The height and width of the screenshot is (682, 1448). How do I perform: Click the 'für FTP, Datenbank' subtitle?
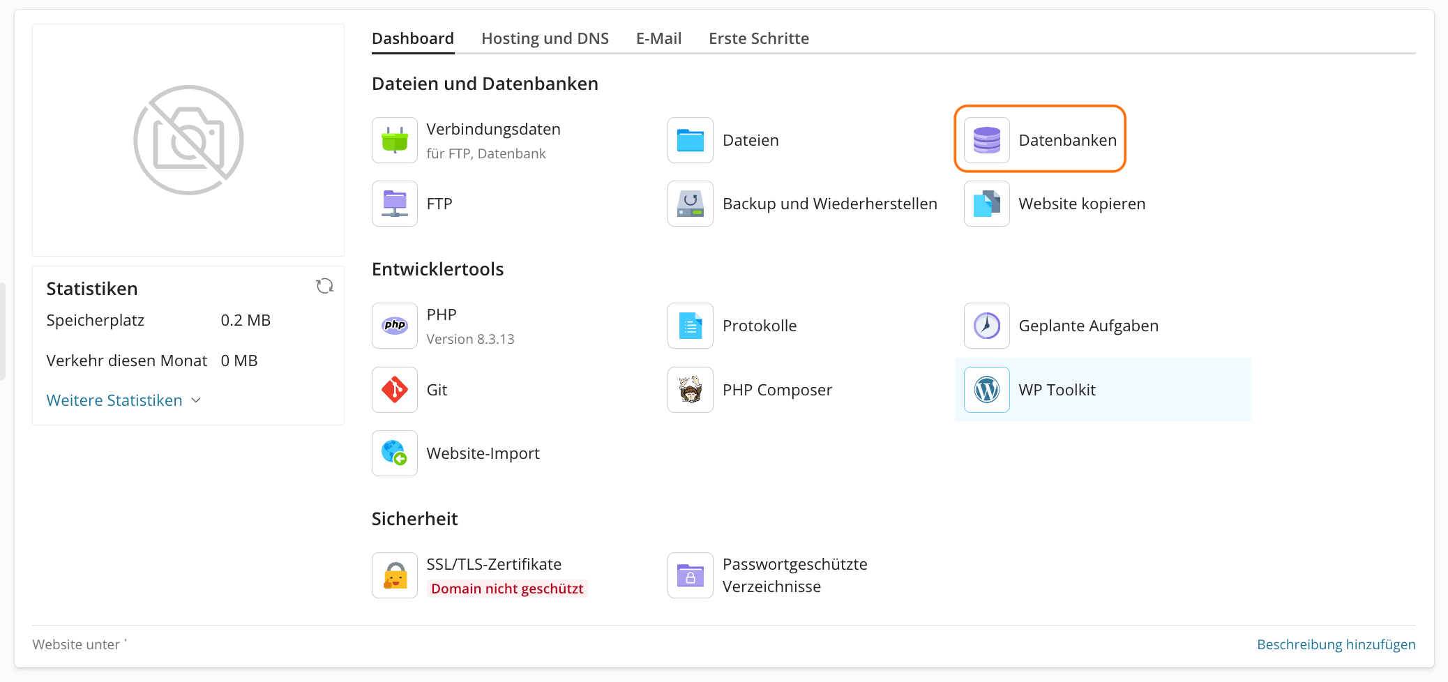pyautogui.click(x=486, y=153)
